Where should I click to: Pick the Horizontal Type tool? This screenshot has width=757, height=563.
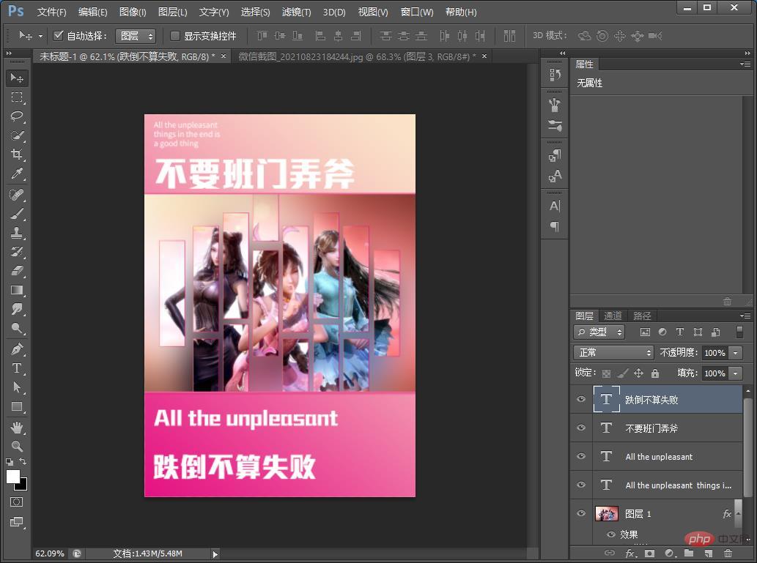click(16, 368)
